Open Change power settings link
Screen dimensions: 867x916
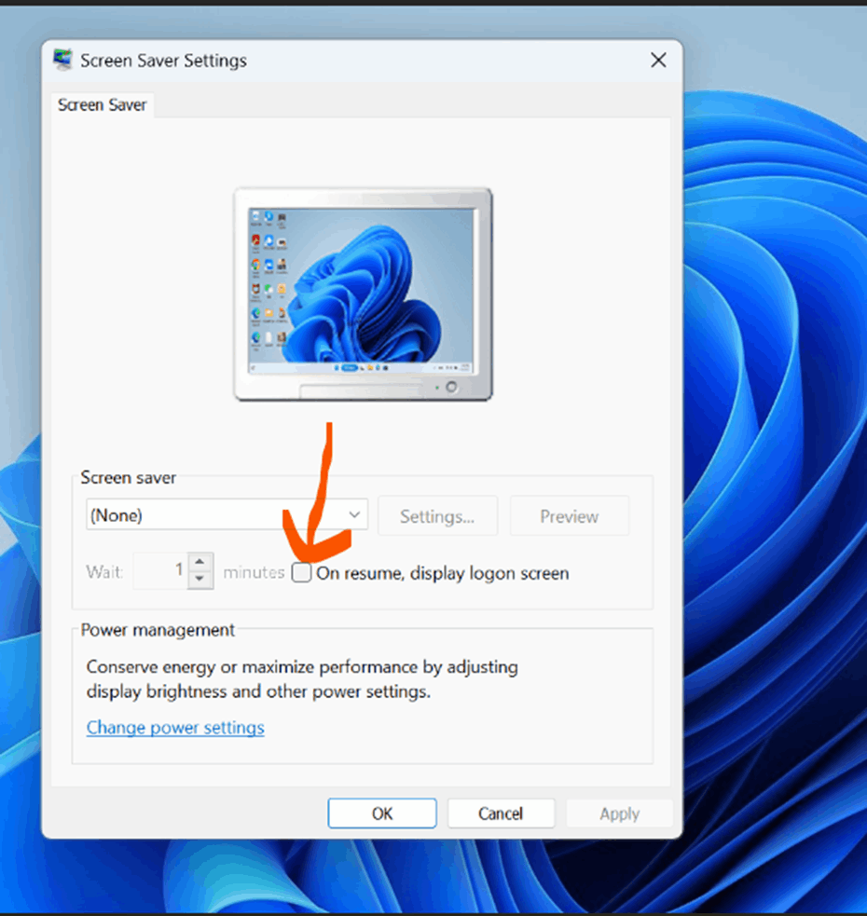175,728
